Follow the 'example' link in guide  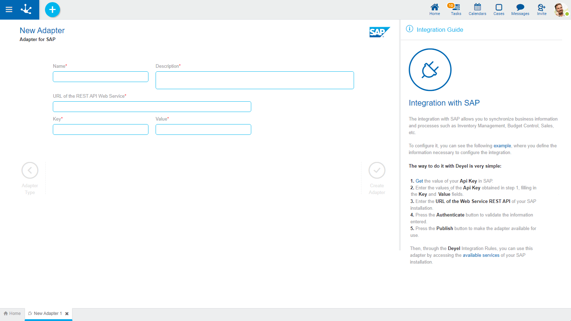pos(502,146)
